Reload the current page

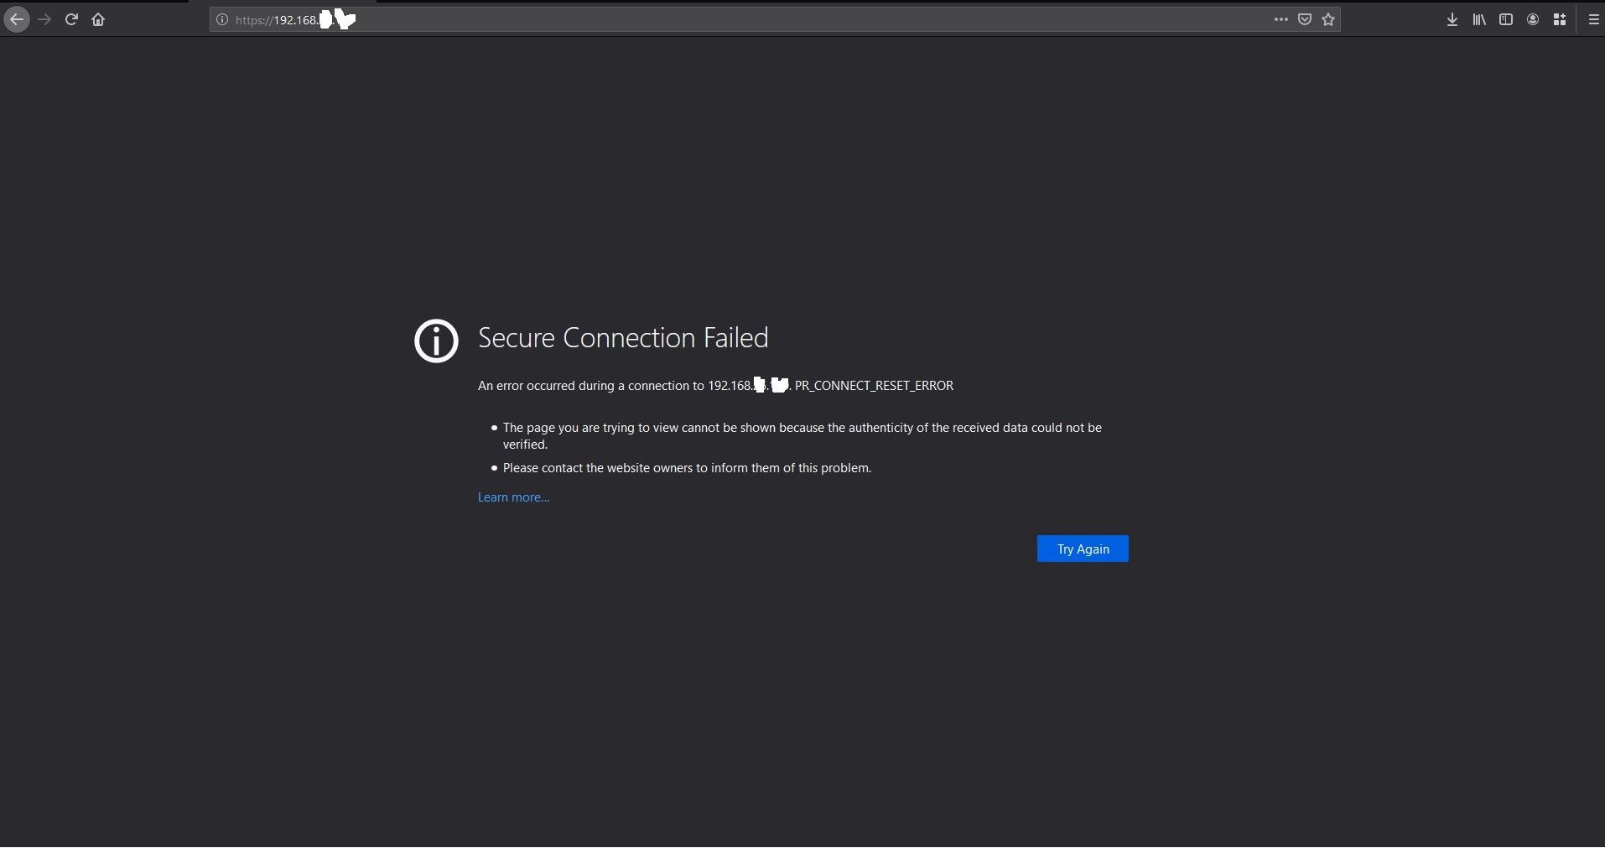click(x=71, y=19)
